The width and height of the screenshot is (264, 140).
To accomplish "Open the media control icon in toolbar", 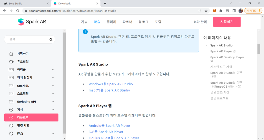I will (227, 11).
